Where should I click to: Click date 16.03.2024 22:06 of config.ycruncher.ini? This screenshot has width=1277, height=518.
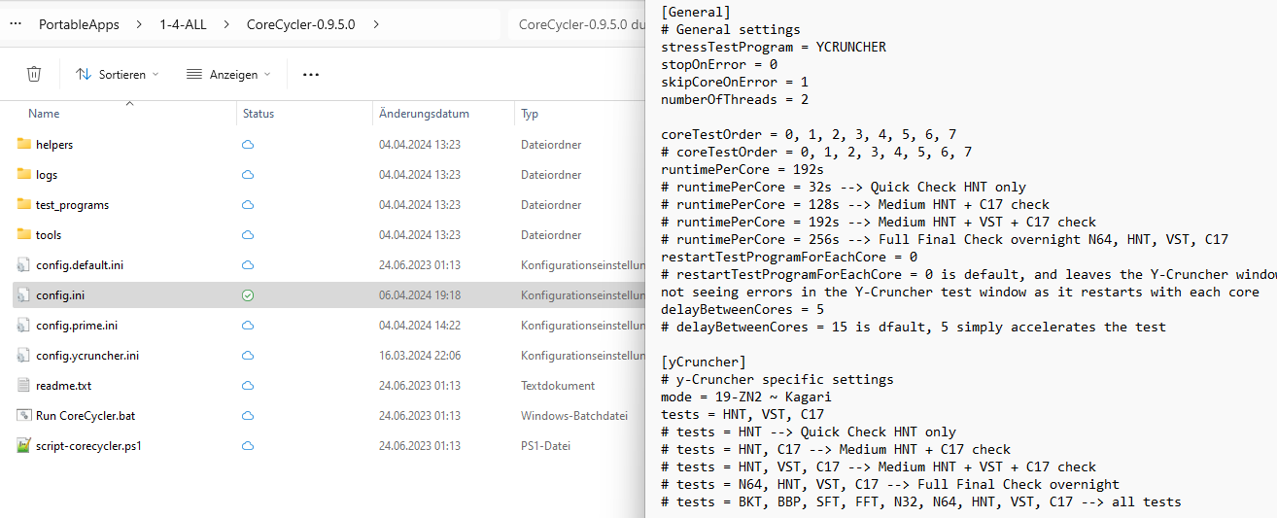click(420, 356)
